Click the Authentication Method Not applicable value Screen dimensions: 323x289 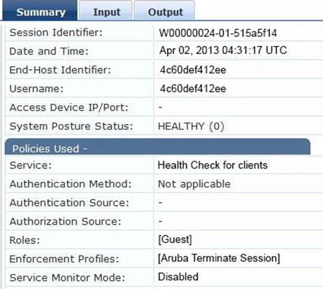[x=194, y=184]
